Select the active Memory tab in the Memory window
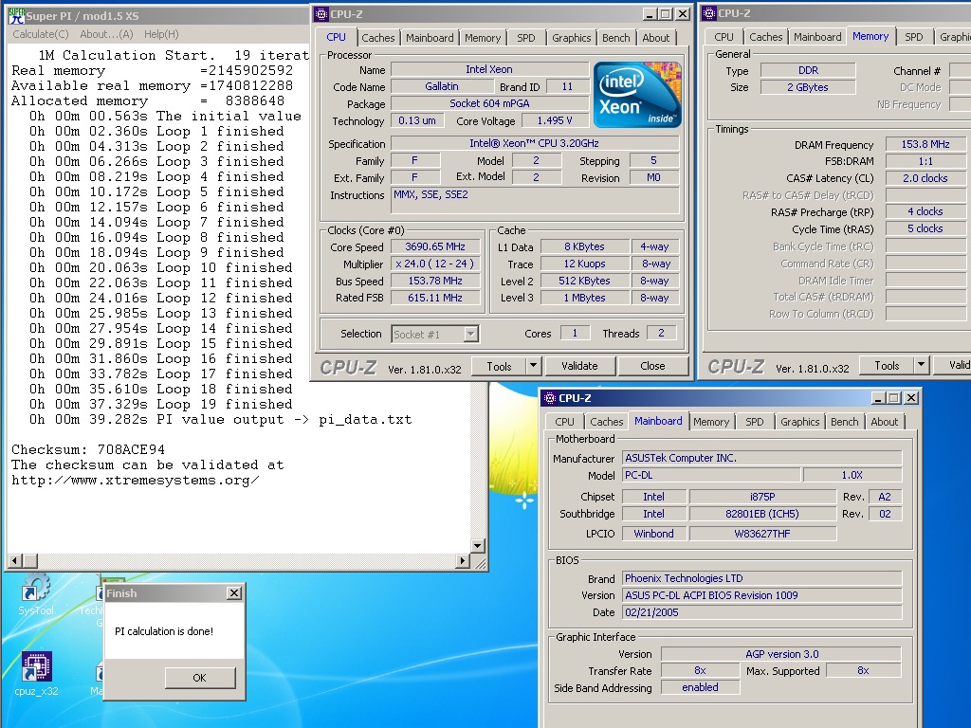Viewport: 971px width, 728px height. click(x=870, y=36)
